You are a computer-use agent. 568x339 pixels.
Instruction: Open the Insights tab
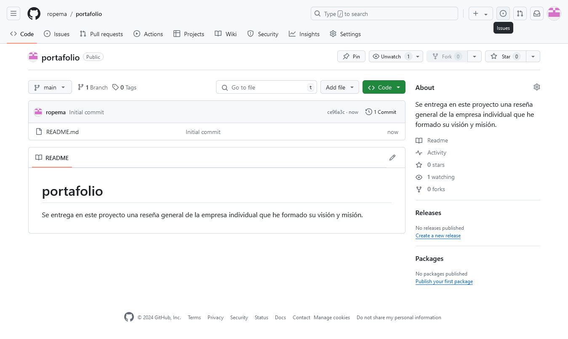304,34
